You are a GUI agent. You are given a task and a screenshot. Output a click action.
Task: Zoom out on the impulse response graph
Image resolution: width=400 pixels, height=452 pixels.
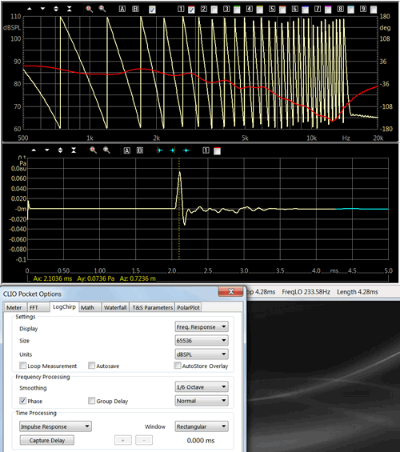coord(106,150)
